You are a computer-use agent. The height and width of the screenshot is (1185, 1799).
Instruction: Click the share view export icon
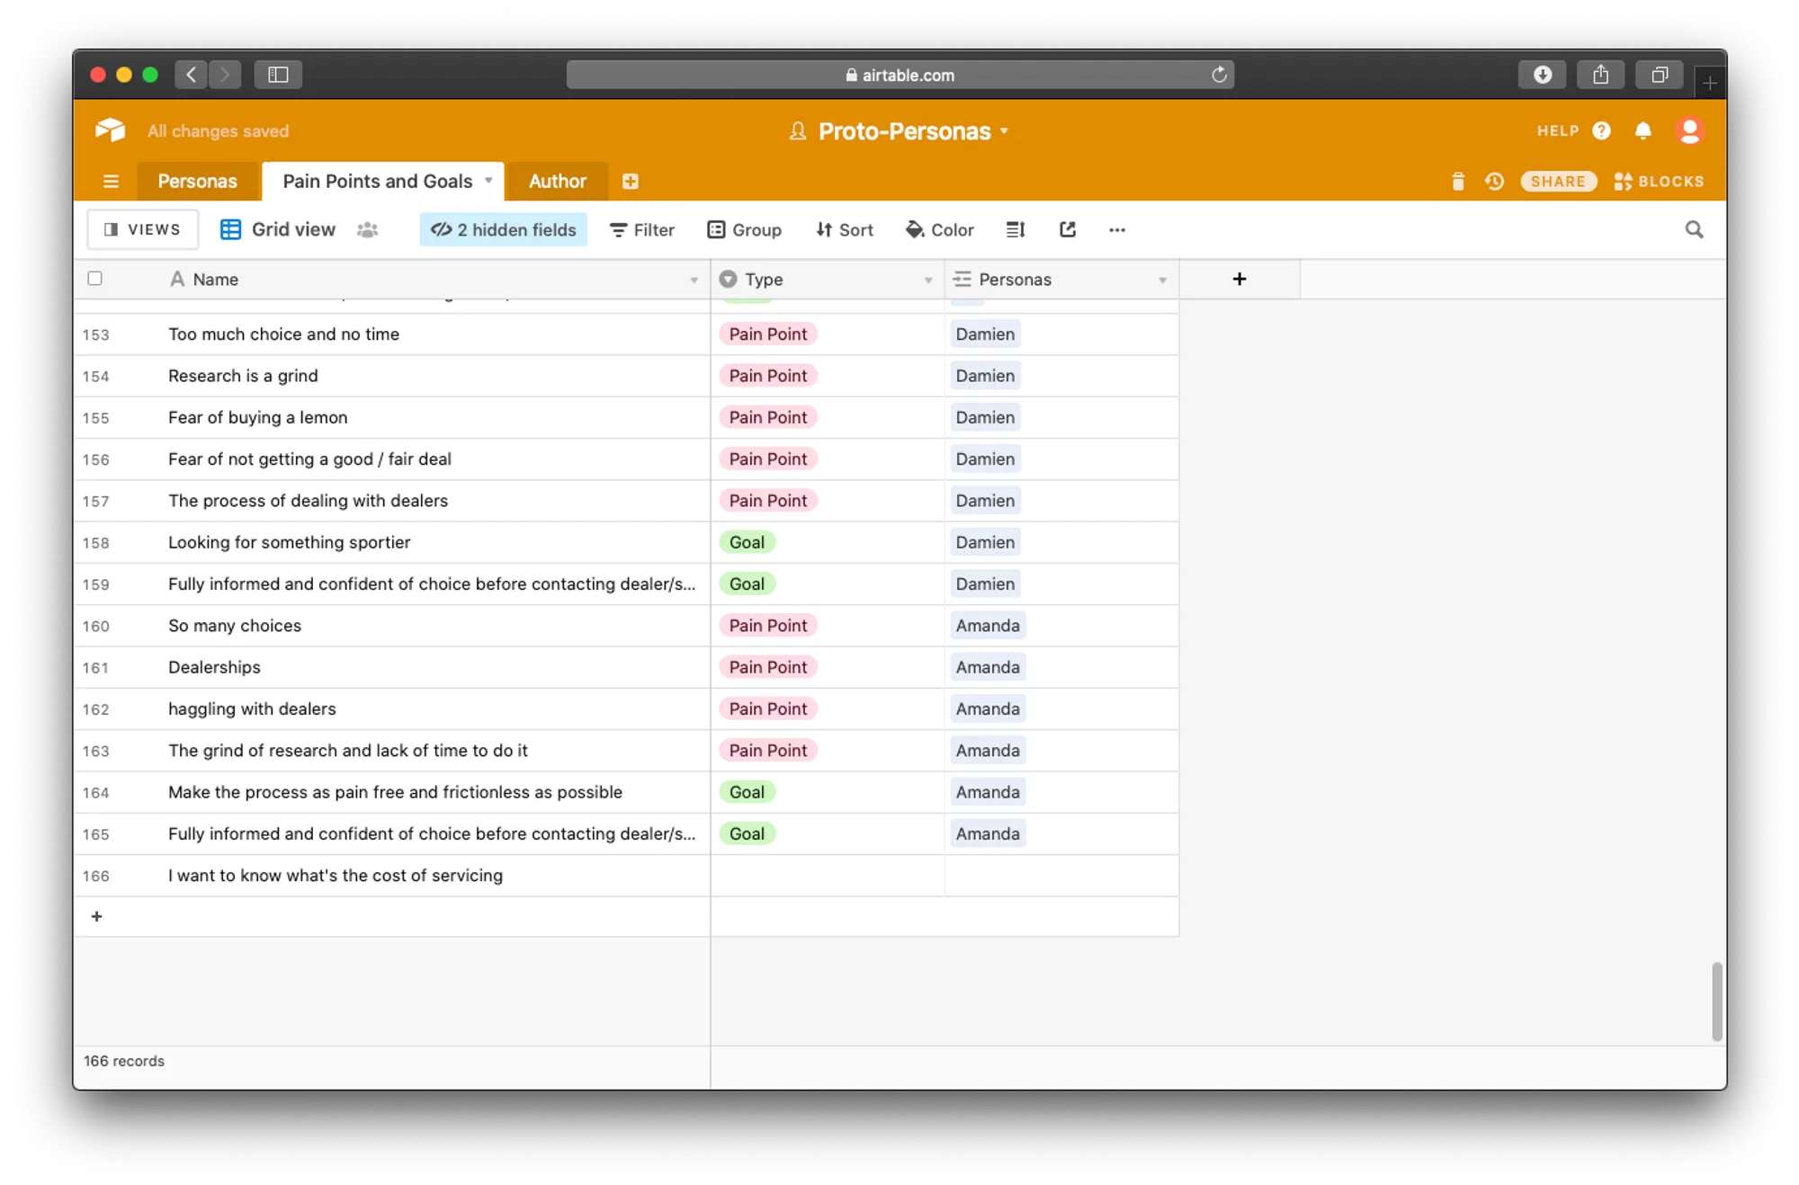(1068, 230)
